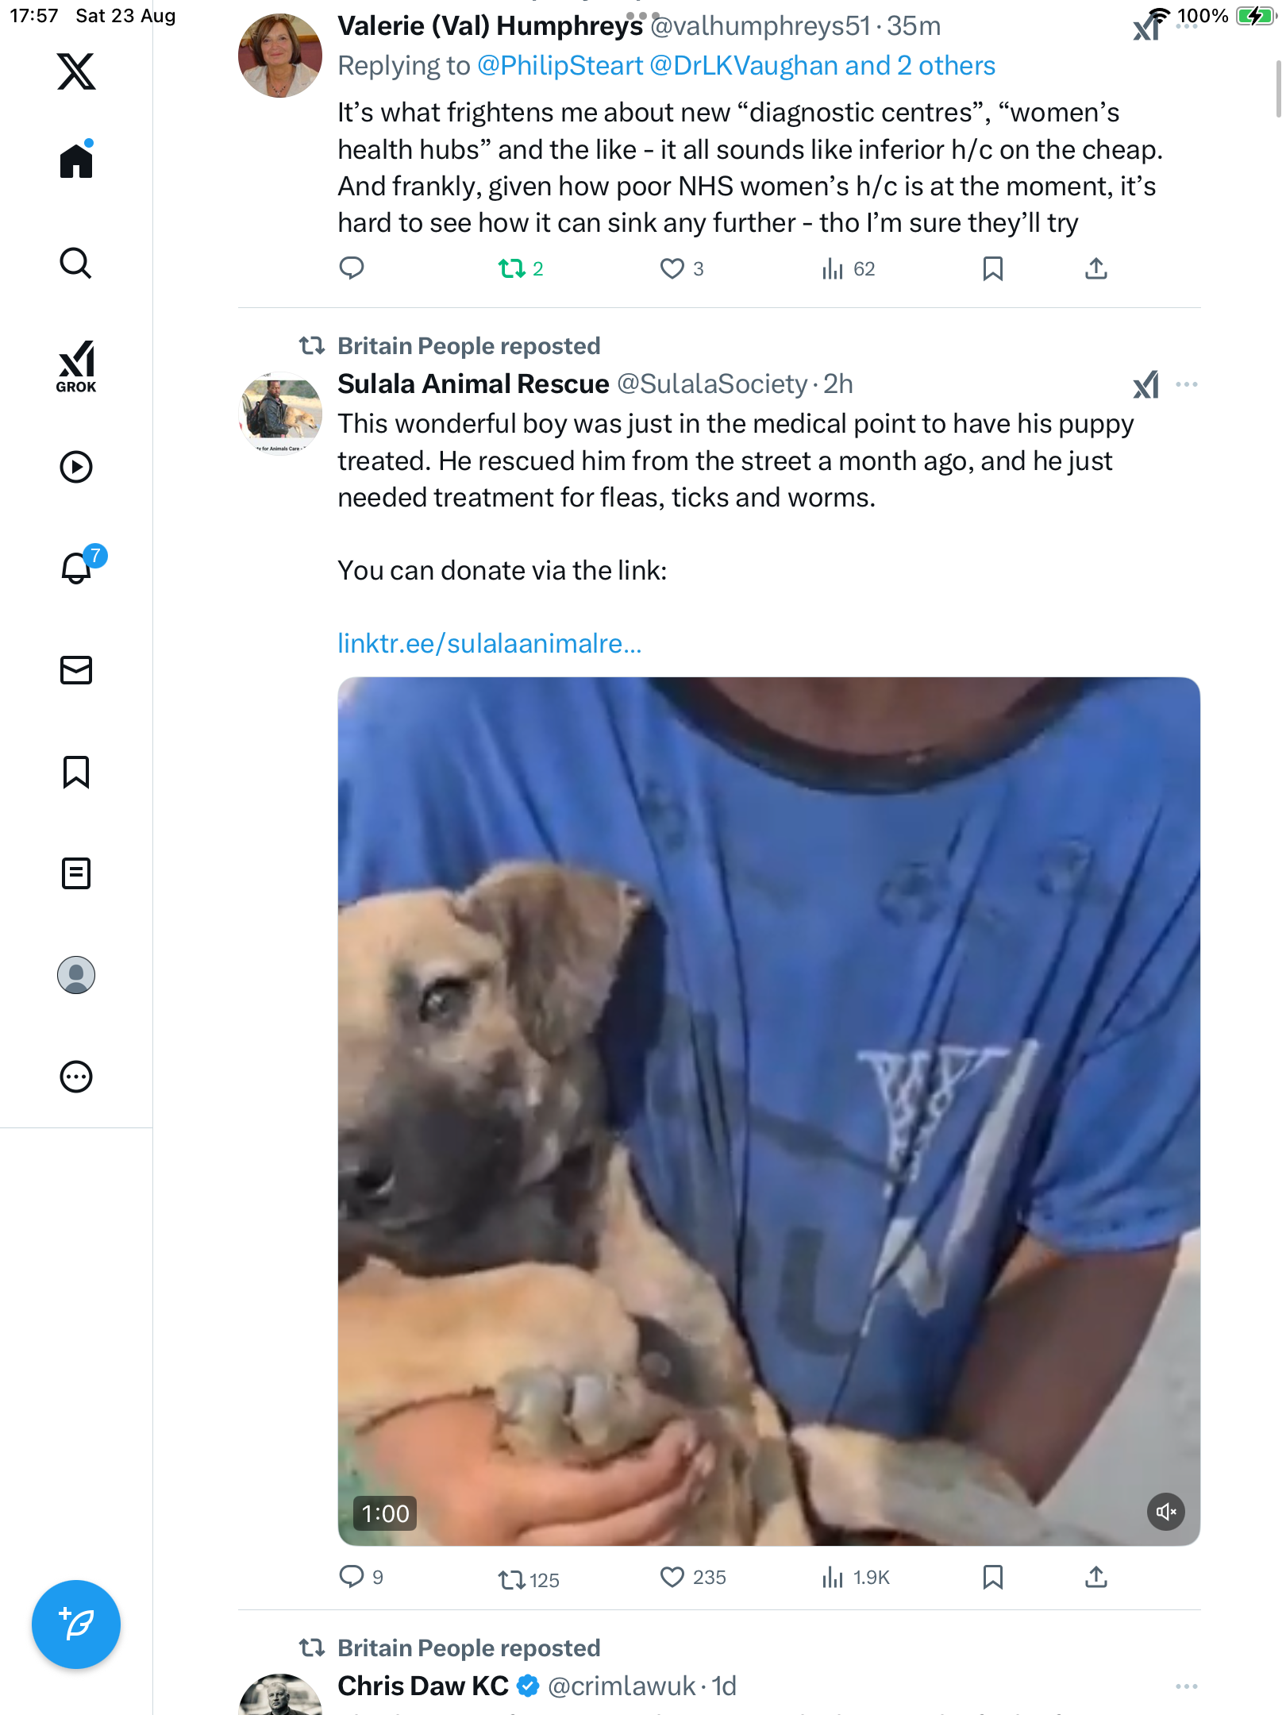Viewport: 1286px width, 1715px height.
Task: Open Notifications bell with 7 badge
Action: [x=77, y=568]
